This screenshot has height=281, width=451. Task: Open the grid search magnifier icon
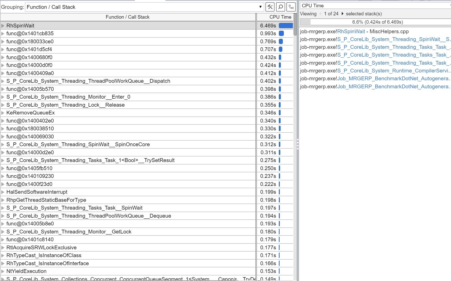click(x=280, y=7)
